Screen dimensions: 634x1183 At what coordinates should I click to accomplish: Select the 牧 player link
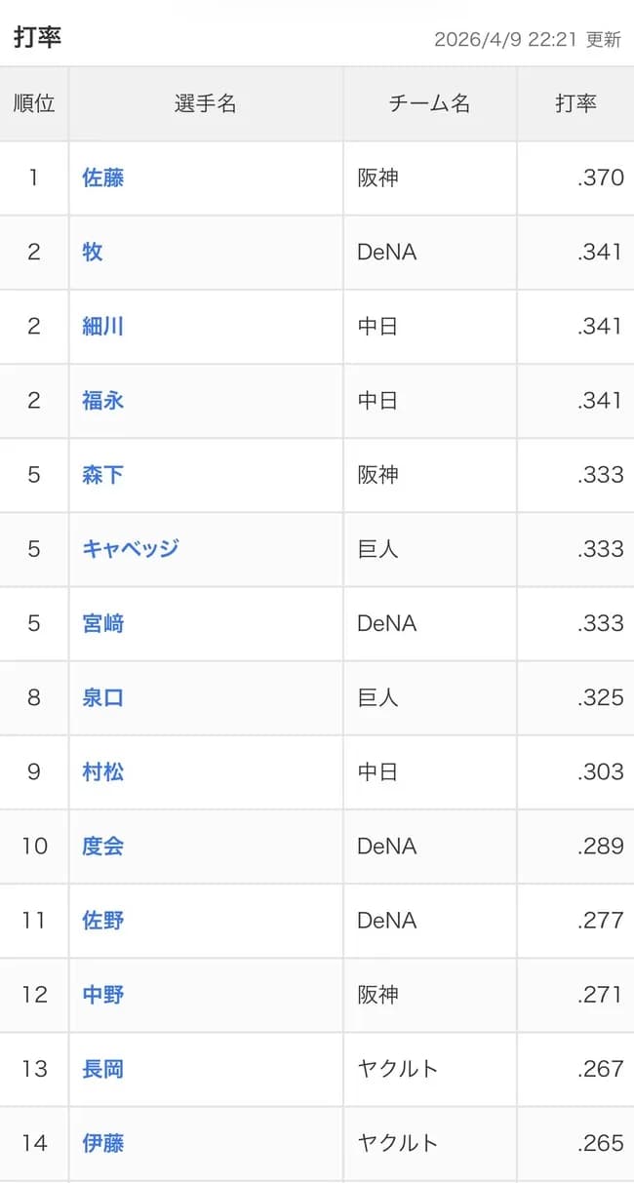[x=95, y=253]
